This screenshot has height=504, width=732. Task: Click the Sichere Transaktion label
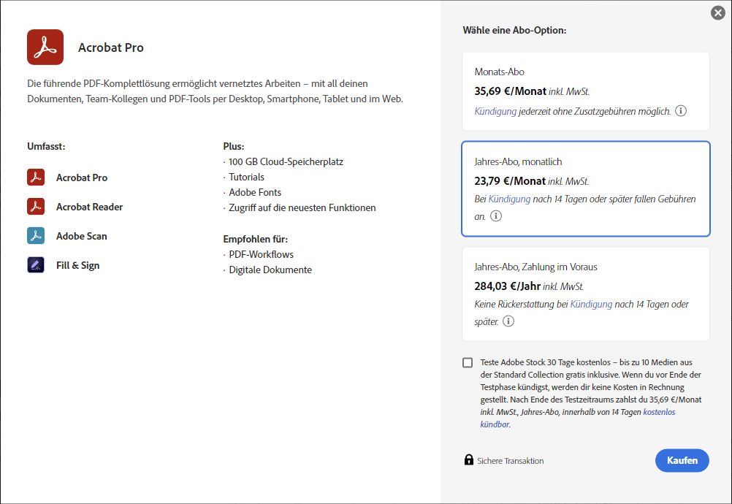[x=509, y=461]
